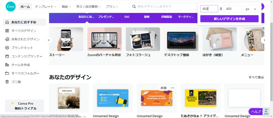Select the デスクトップ壁紙 template thumbnail
Screen dimensions: 273x118
point(181,39)
